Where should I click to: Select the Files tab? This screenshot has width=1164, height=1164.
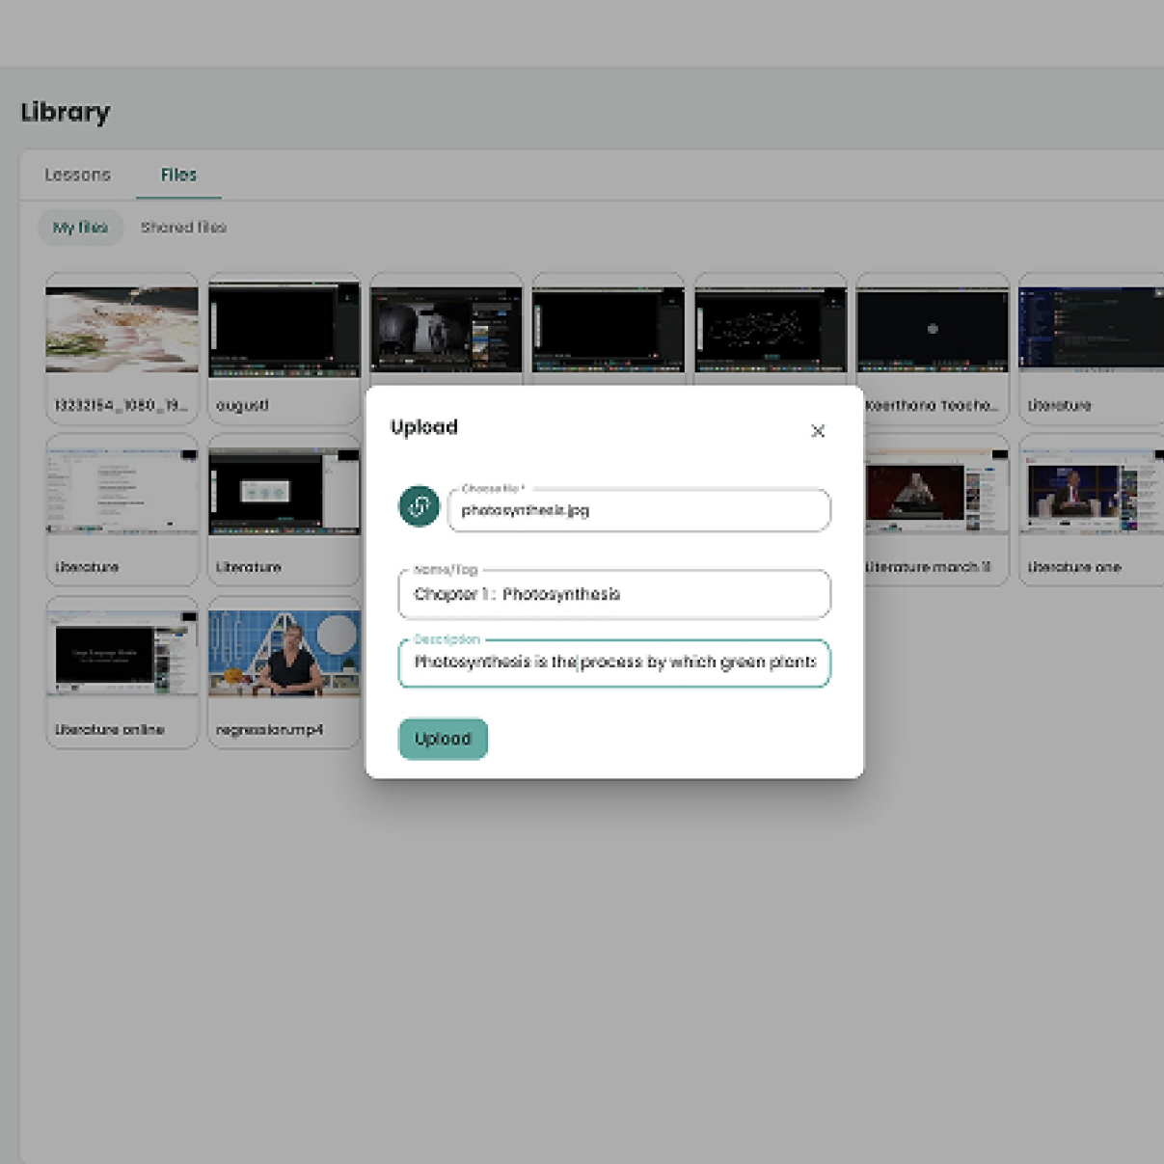[178, 175]
